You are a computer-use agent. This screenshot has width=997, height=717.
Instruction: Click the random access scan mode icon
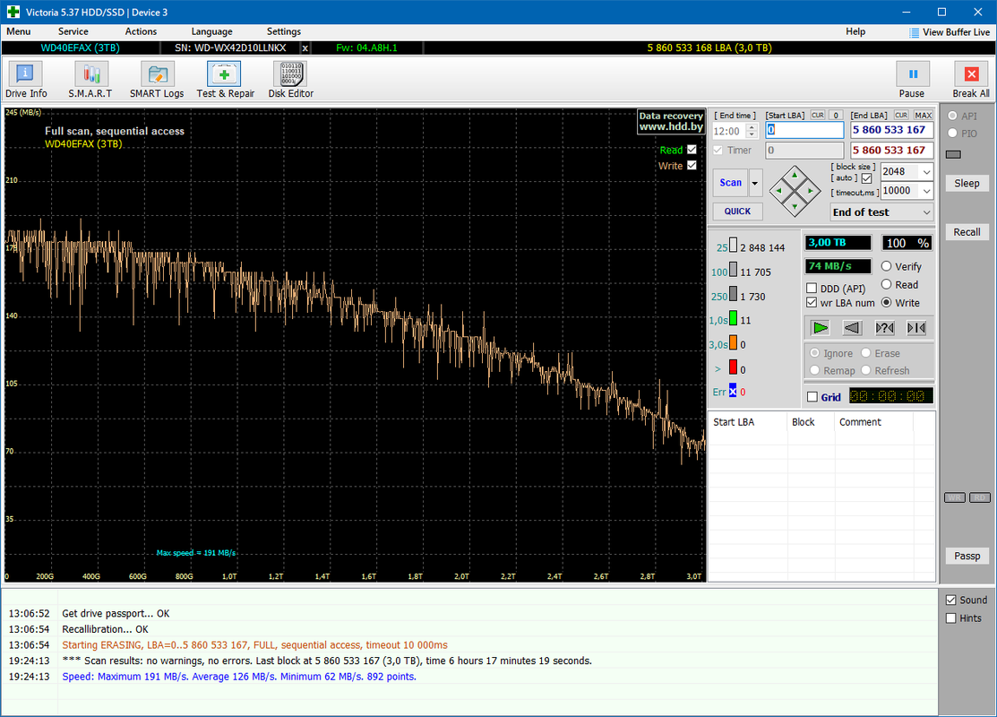coord(884,328)
